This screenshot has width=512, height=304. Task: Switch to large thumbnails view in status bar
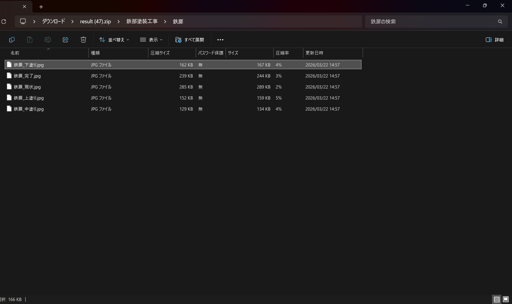(x=506, y=299)
